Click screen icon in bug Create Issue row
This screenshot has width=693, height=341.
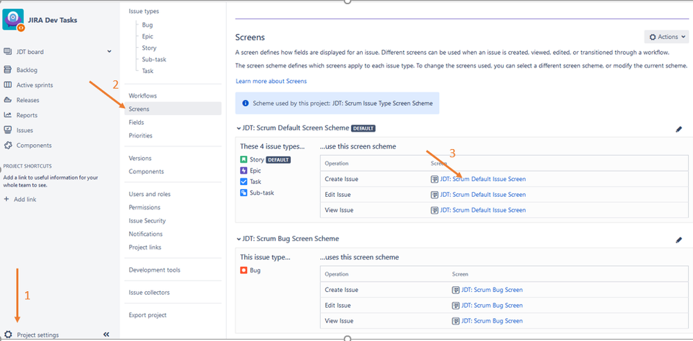point(456,290)
